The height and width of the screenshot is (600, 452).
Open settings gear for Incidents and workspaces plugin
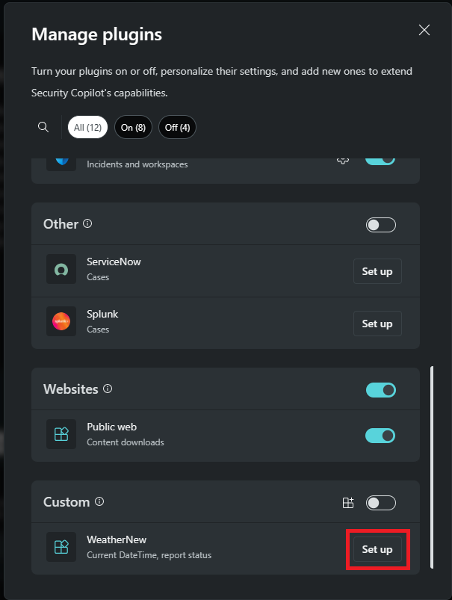tap(343, 159)
